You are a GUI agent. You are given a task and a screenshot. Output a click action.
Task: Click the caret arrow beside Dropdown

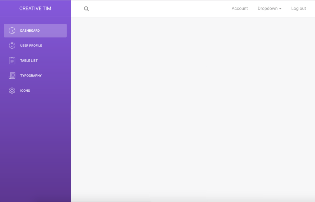pyautogui.click(x=280, y=9)
